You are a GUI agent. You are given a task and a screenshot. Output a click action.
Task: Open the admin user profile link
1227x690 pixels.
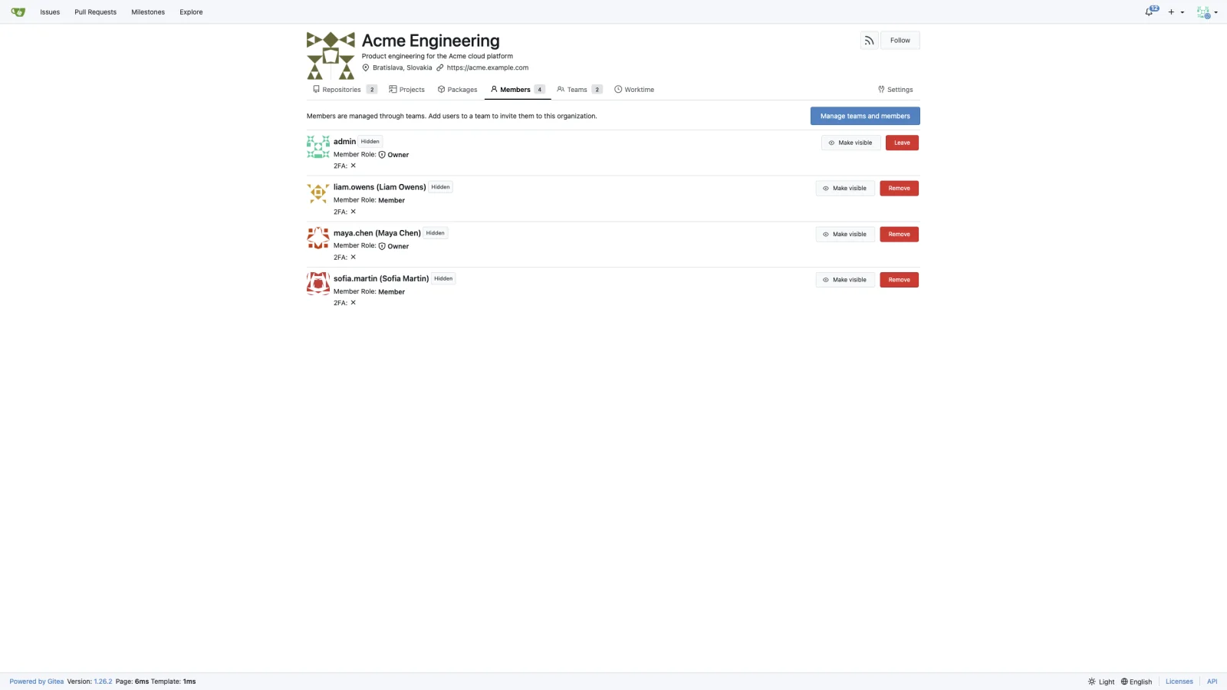click(x=344, y=142)
